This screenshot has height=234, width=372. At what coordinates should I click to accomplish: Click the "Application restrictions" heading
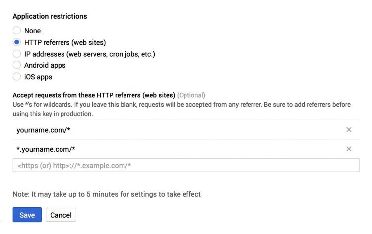[50, 16]
